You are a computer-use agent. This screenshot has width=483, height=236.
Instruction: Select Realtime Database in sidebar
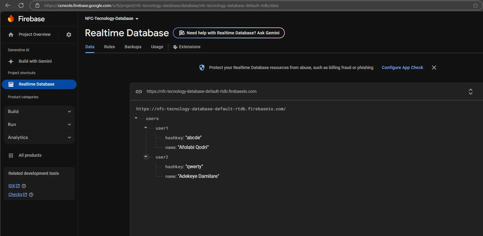39,84
